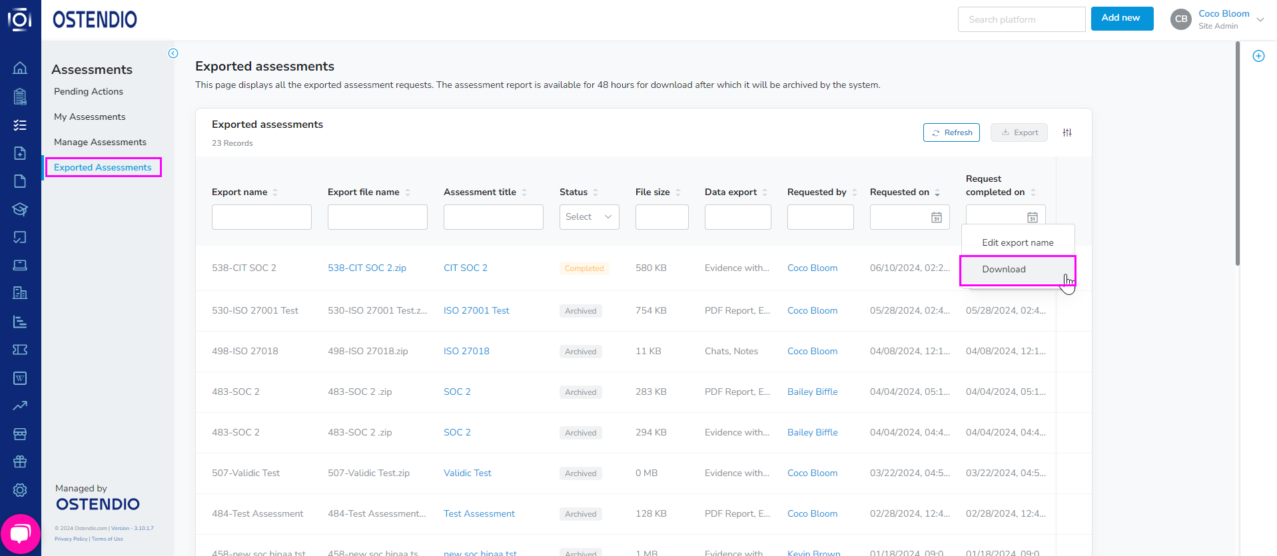Image resolution: width=1277 pixels, height=556 pixels.
Task: Go to My Assessments
Action: tap(89, 117)
